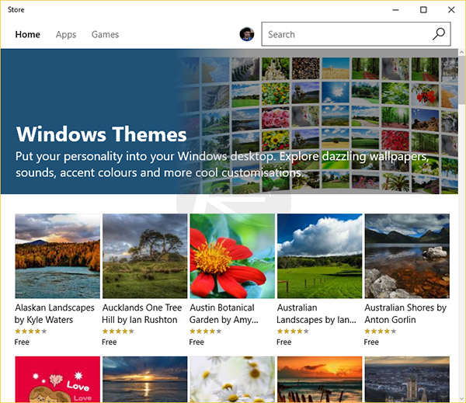Click the search magnifier icon
Screen dimensions: 466x403
[439, 34]
